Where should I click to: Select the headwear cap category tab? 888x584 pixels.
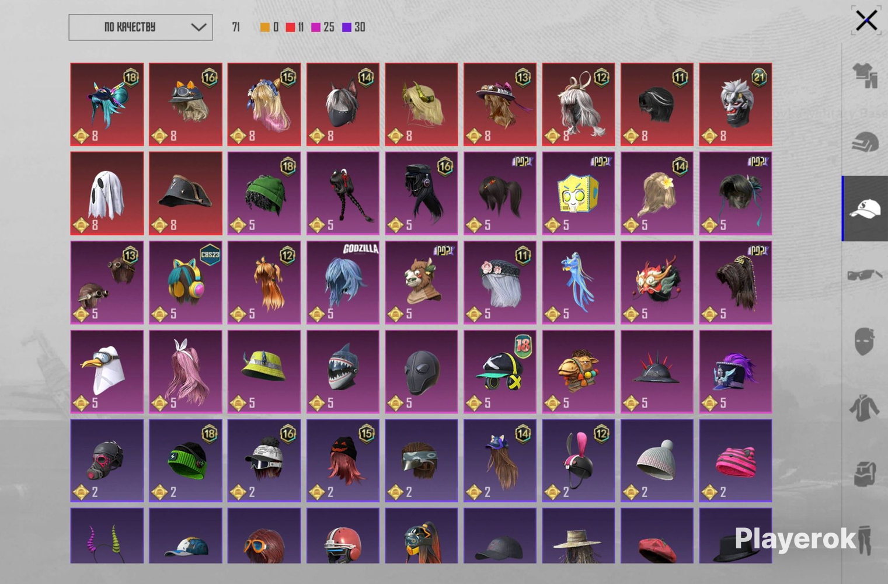pyautogui.click(x=865, y=208)
